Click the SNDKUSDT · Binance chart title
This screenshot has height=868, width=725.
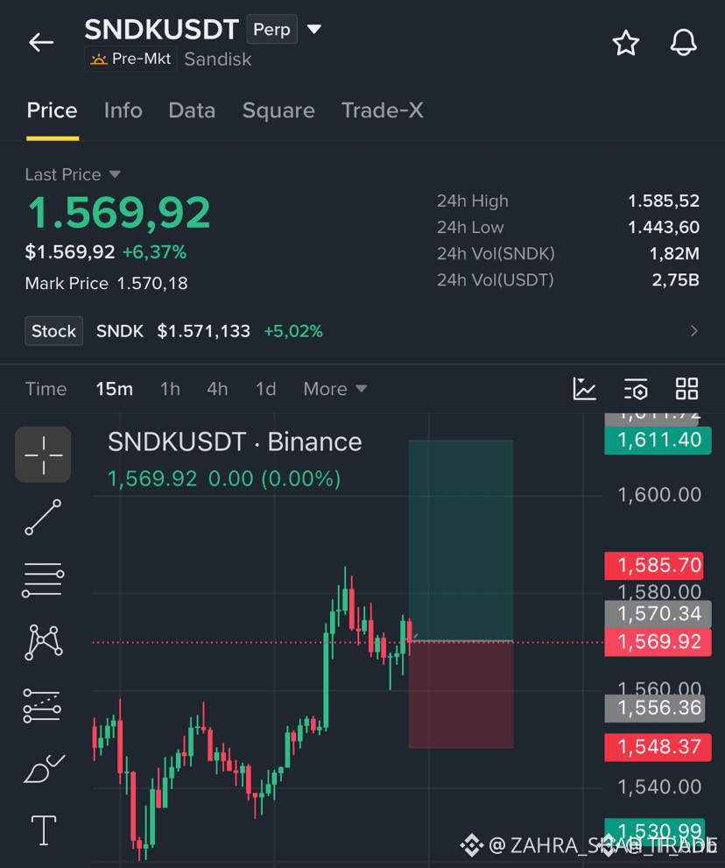click(x=235, y=442)
